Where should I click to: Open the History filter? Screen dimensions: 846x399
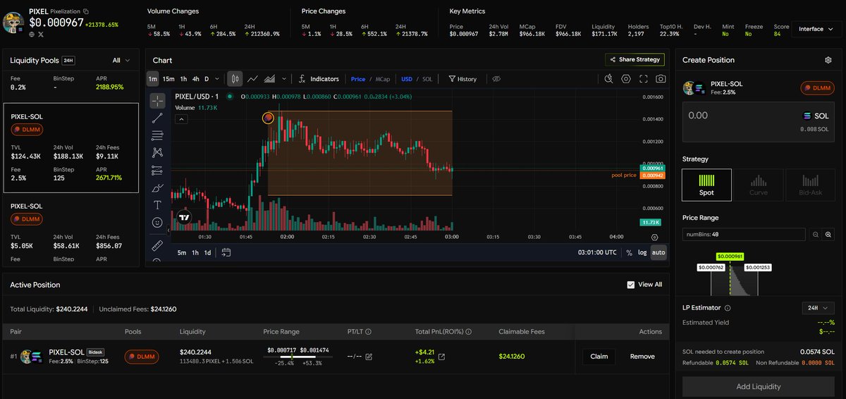[x=462, y=79]
